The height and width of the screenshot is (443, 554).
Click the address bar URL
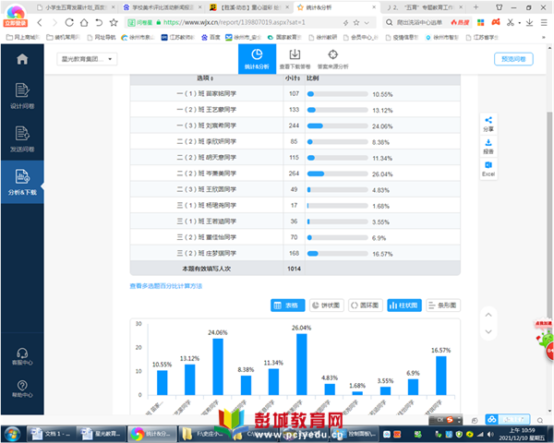234,22
